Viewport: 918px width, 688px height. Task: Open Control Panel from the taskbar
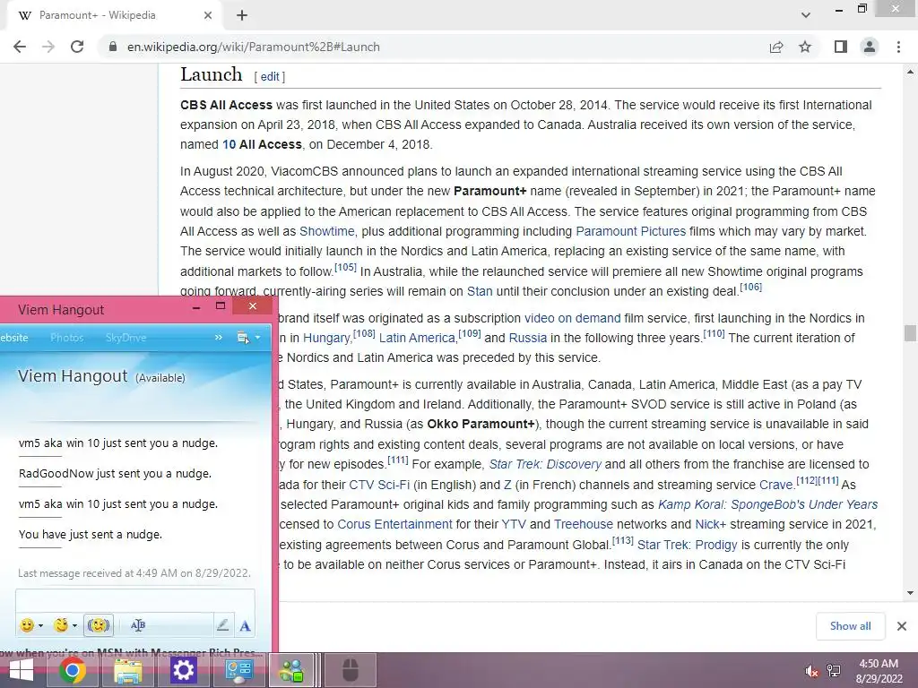point(238,670)
